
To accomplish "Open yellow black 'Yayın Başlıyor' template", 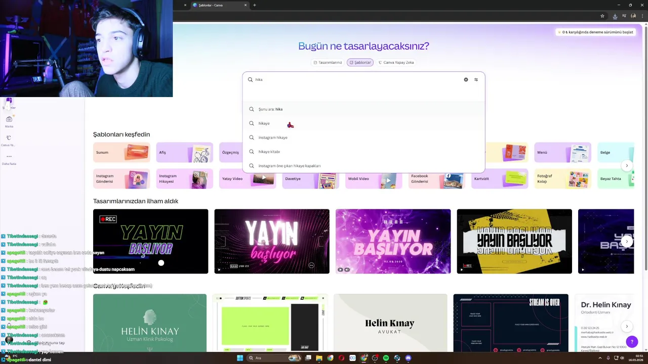I will coord(514,241).
